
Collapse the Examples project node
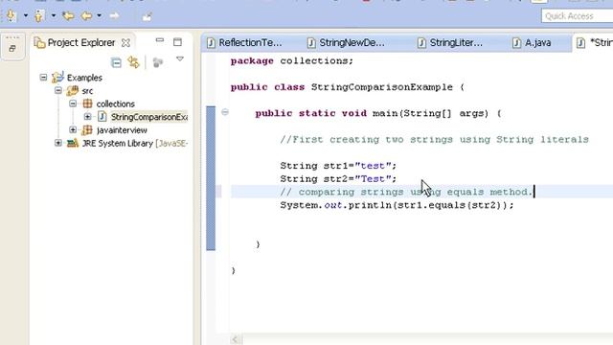(43, 78)
